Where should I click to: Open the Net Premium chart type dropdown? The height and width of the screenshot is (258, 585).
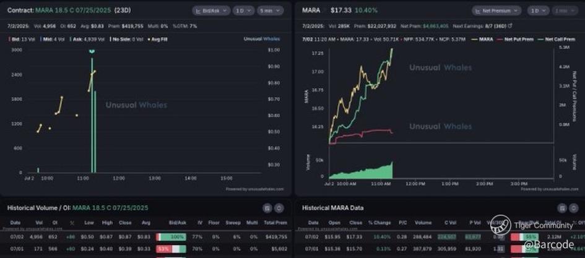click(x=498, y=11)
